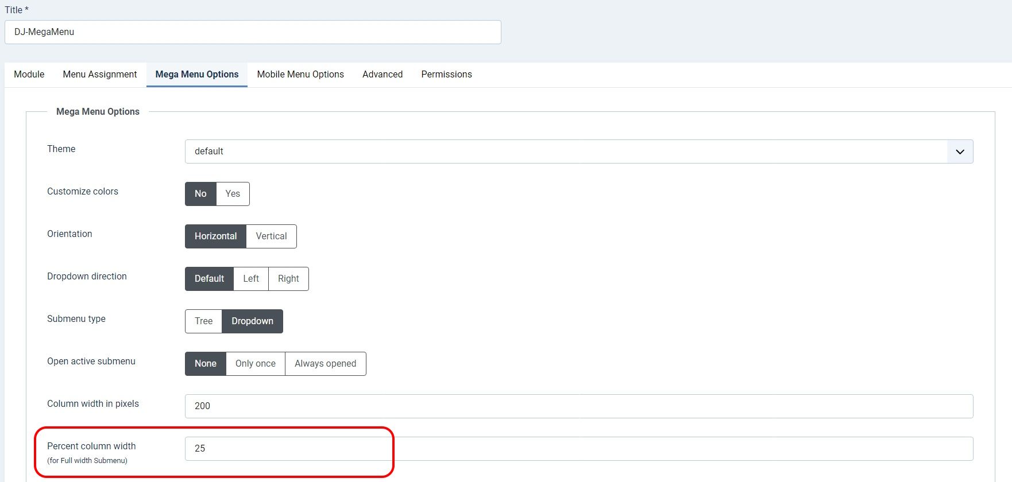Open the Theme dropdown chevron
1012x482 pixels.
[x=960, y=151]
